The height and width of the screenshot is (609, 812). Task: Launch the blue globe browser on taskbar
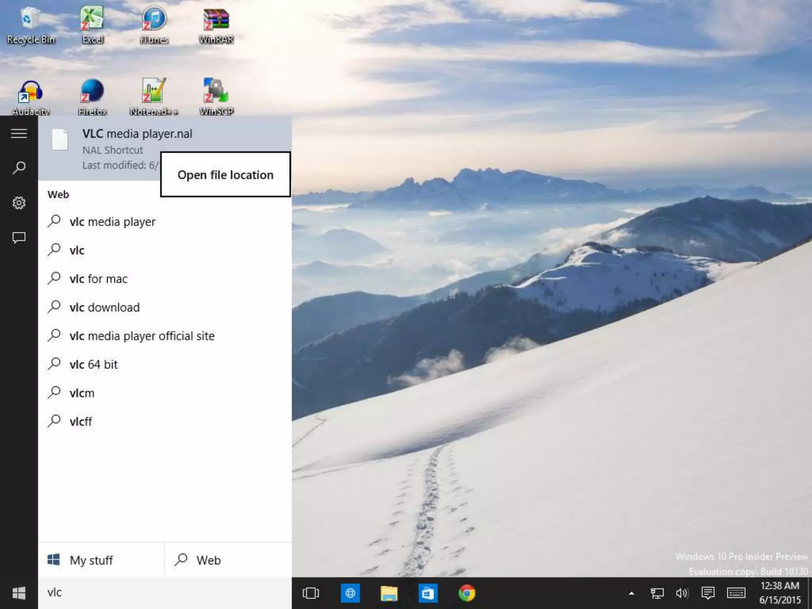point(350,593)
